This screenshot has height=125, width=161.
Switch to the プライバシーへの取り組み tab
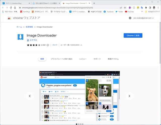pos(62,59)
